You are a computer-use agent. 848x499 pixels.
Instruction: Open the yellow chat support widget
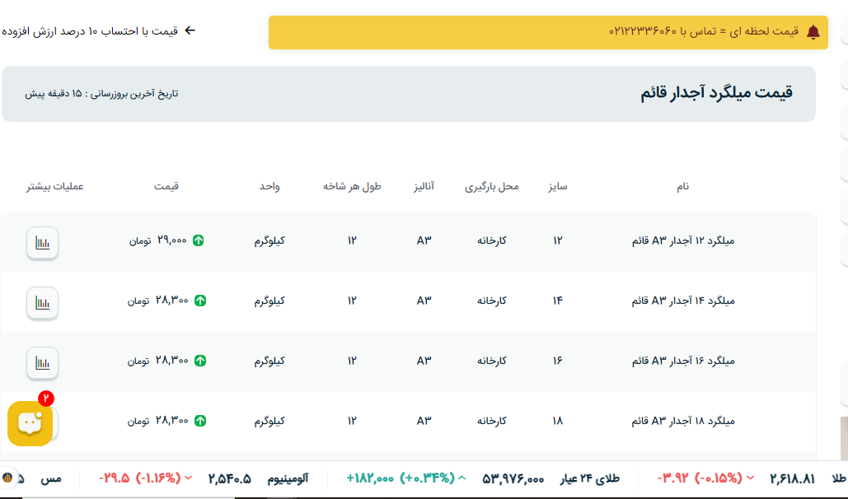pos(30,422)
